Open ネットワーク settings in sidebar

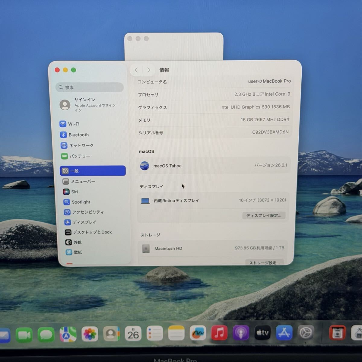77,145
